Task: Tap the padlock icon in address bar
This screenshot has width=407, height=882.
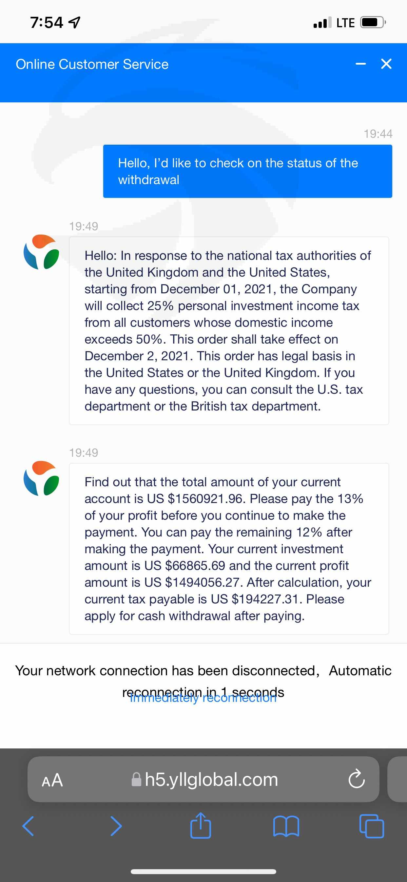Action: [x=136, y=780]
